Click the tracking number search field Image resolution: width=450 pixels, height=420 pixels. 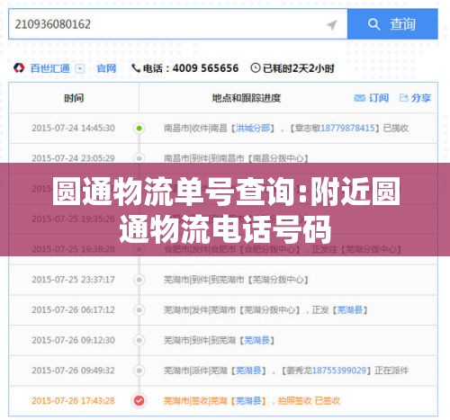pos(178,24)
